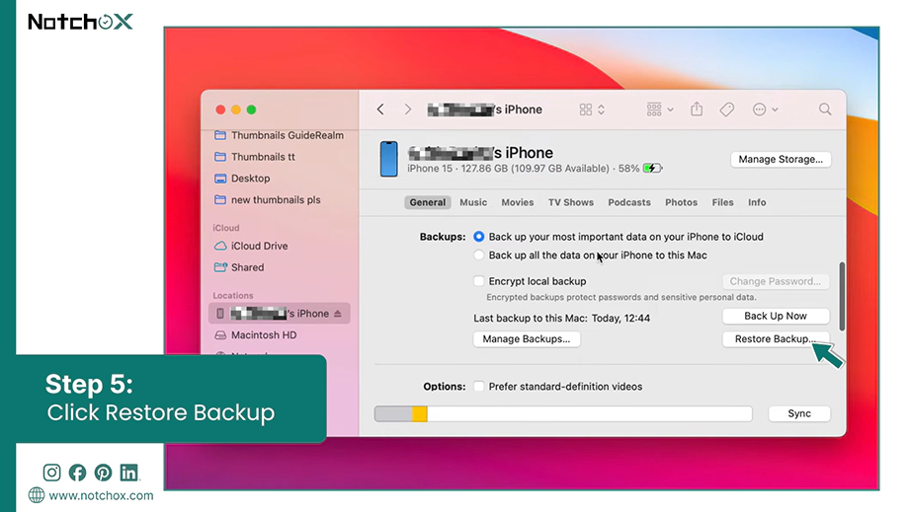Click the gray storage bar segment
Image resolution: width=911 pixels, height=512 pixels.
[x=394, y=414]
